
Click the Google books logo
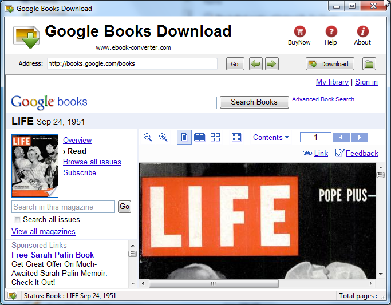pos(49,102)
